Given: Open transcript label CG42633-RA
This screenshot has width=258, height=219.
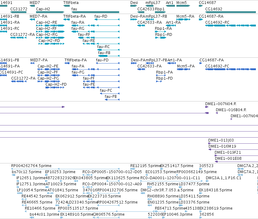Looking at the screenshot, I should click(149, 22).
